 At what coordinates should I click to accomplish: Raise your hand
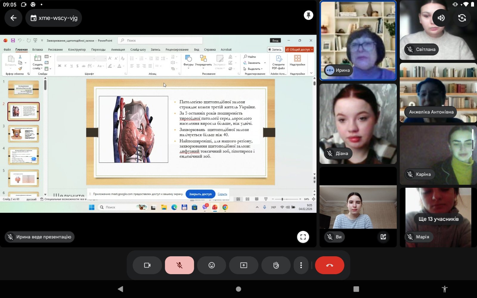(276, 265)
